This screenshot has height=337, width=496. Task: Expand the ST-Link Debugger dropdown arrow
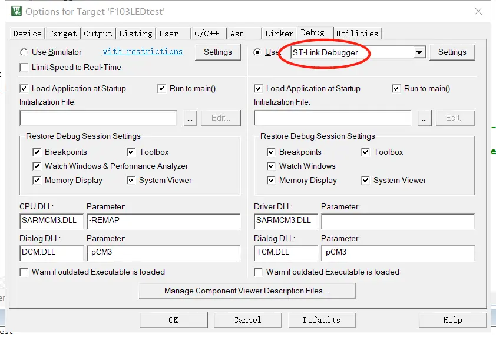pos(419,52)
